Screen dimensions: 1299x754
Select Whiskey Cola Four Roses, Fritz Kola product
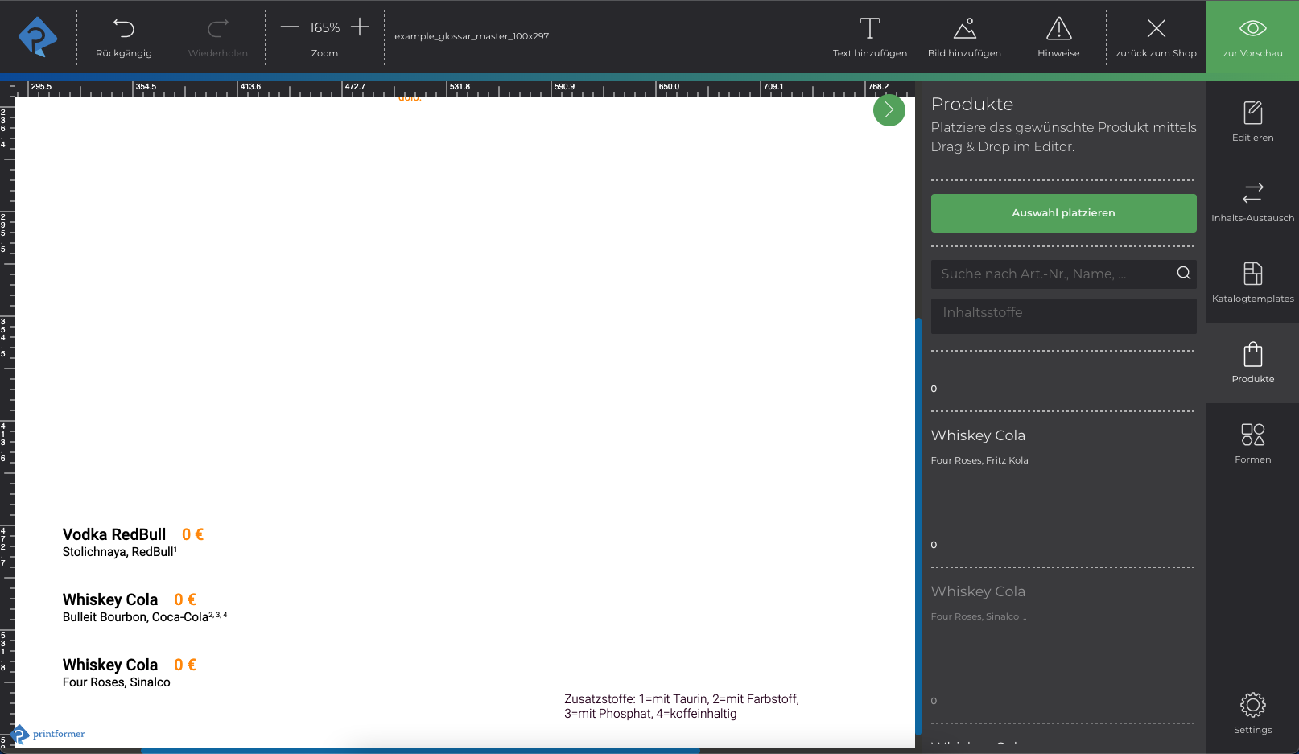coord(979,445)
